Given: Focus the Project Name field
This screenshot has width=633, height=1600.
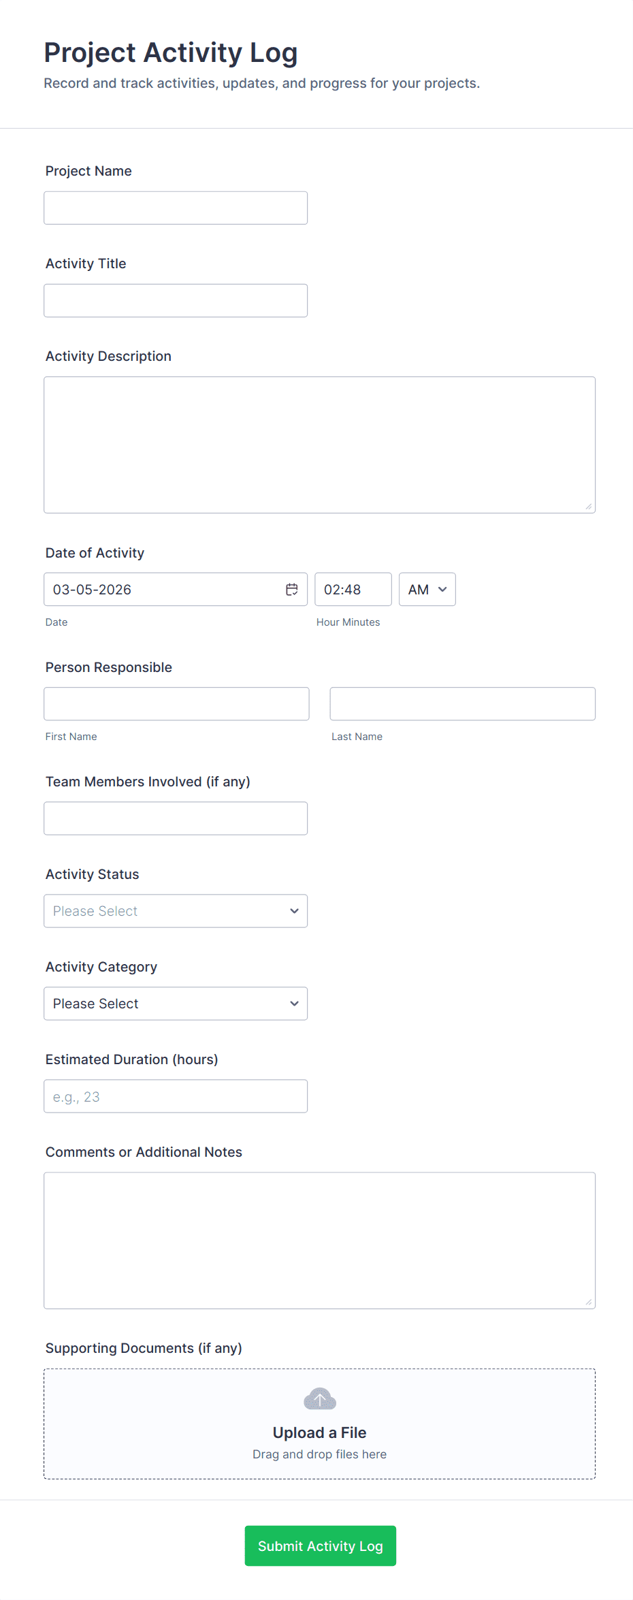Looking at the screenshot, I should point(176,208).
